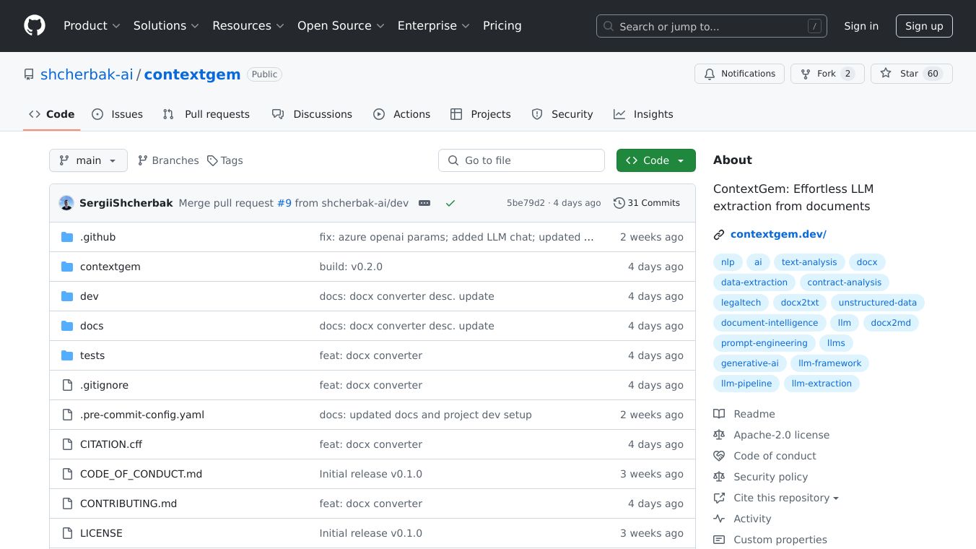Expand commit message ellipsis button

[x=424, y=203]
